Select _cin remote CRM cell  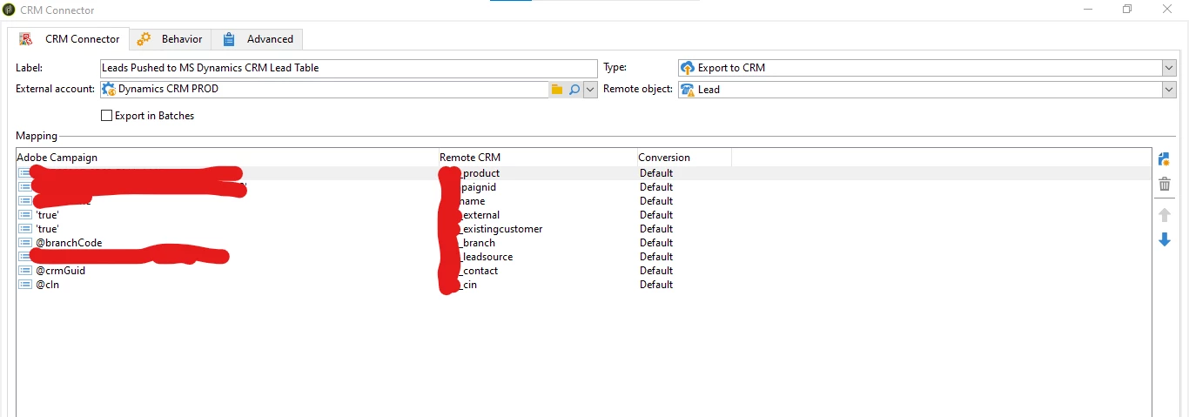click(x=468, y=285)
